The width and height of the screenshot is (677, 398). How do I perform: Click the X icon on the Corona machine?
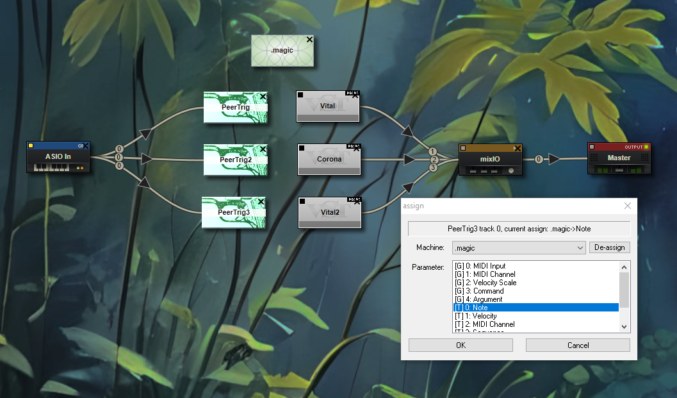357,149
